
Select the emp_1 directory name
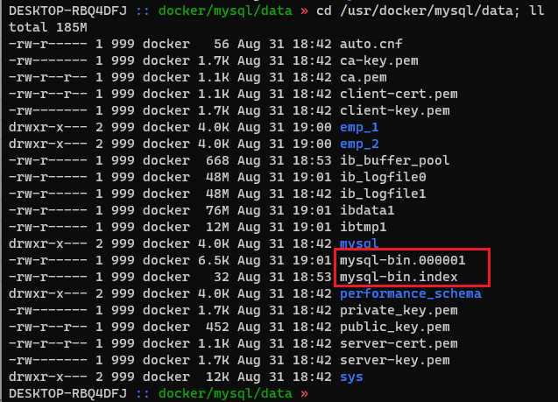tap(360, 127)
